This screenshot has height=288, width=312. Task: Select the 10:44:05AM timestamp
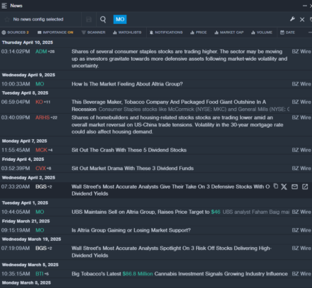[x=16, y=212]
